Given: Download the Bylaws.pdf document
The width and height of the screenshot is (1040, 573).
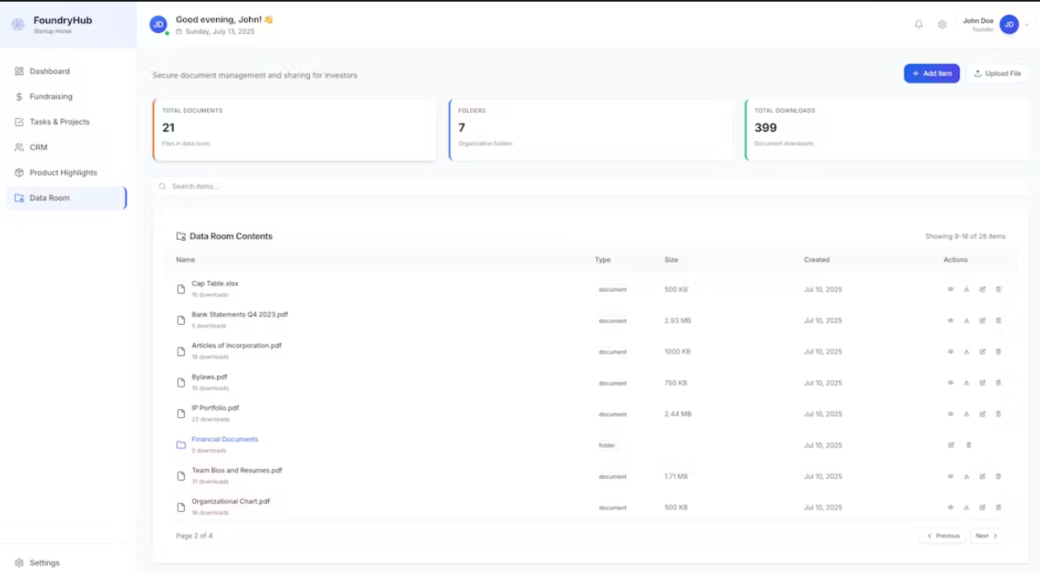Looking at the screenshot, I should (966, 383).
